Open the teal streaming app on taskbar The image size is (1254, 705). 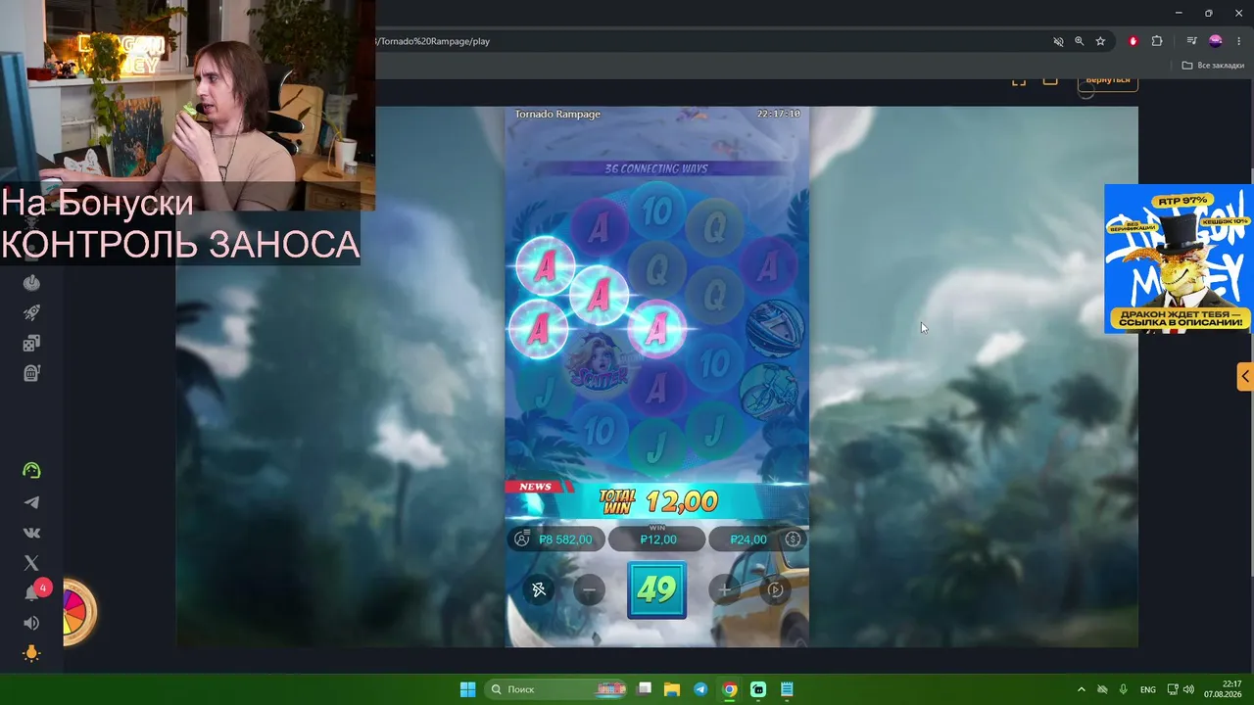pos(758,689)
